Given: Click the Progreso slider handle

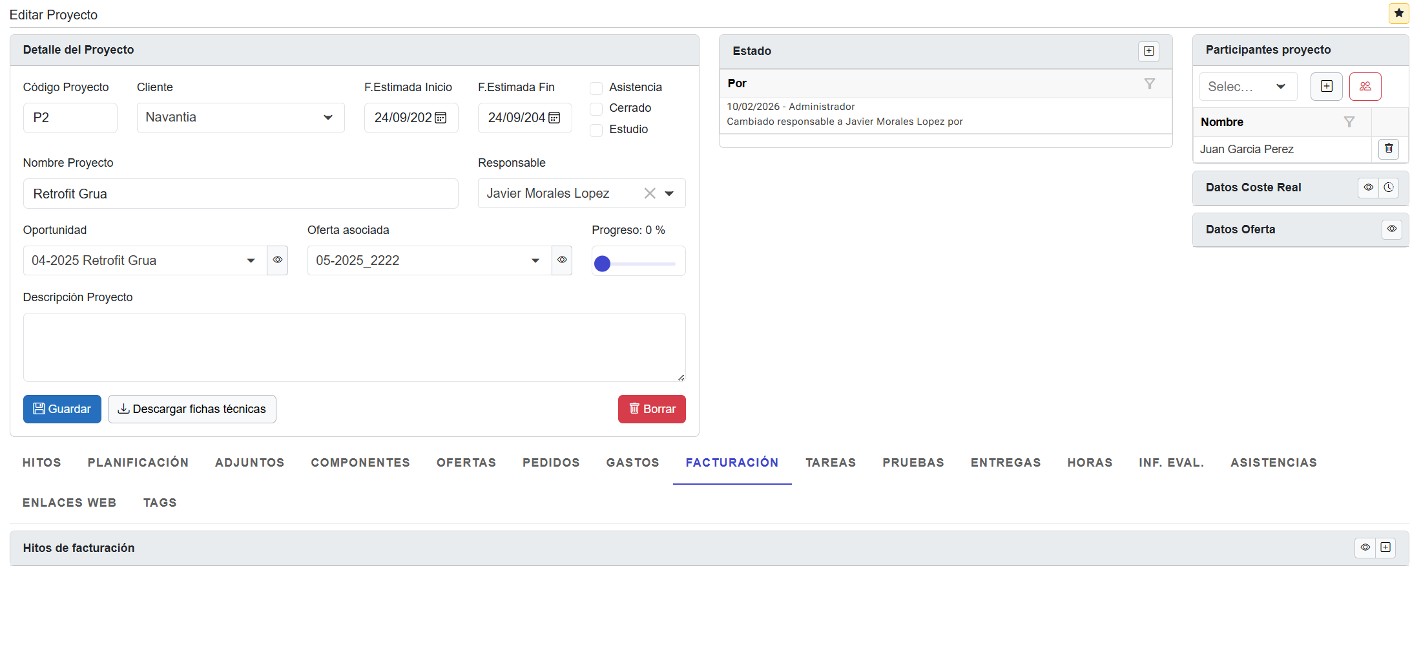Looking at the screenshot, I should click(602, 264).
